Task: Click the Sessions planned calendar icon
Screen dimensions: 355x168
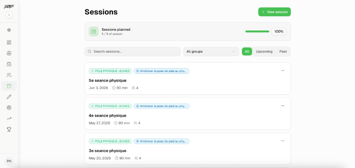Action: click(94, 32)
